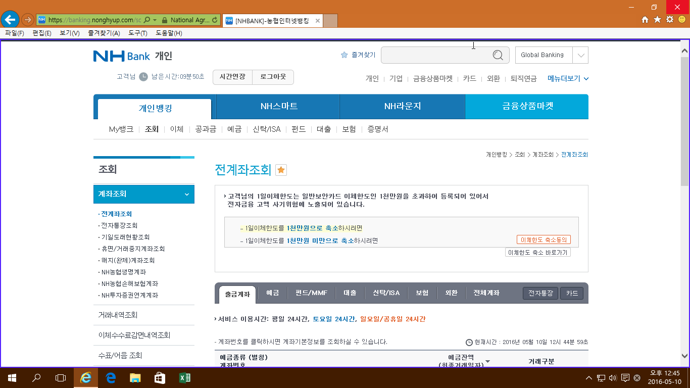Open the address bar dropdown arrow
The height and width of the screenshot is (388, 690).
pyautogui.click(x=155, y=20)
